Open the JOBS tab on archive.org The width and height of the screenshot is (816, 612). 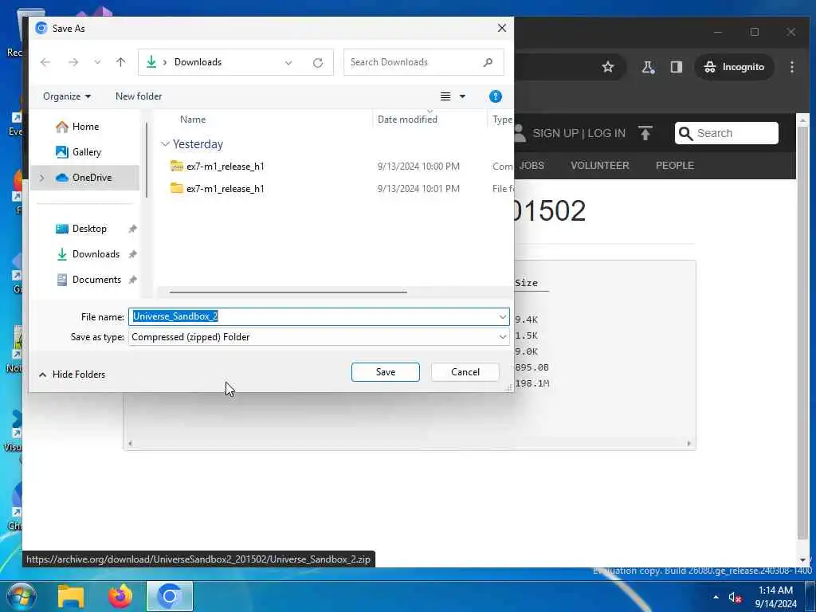click(x=532, y=166)
